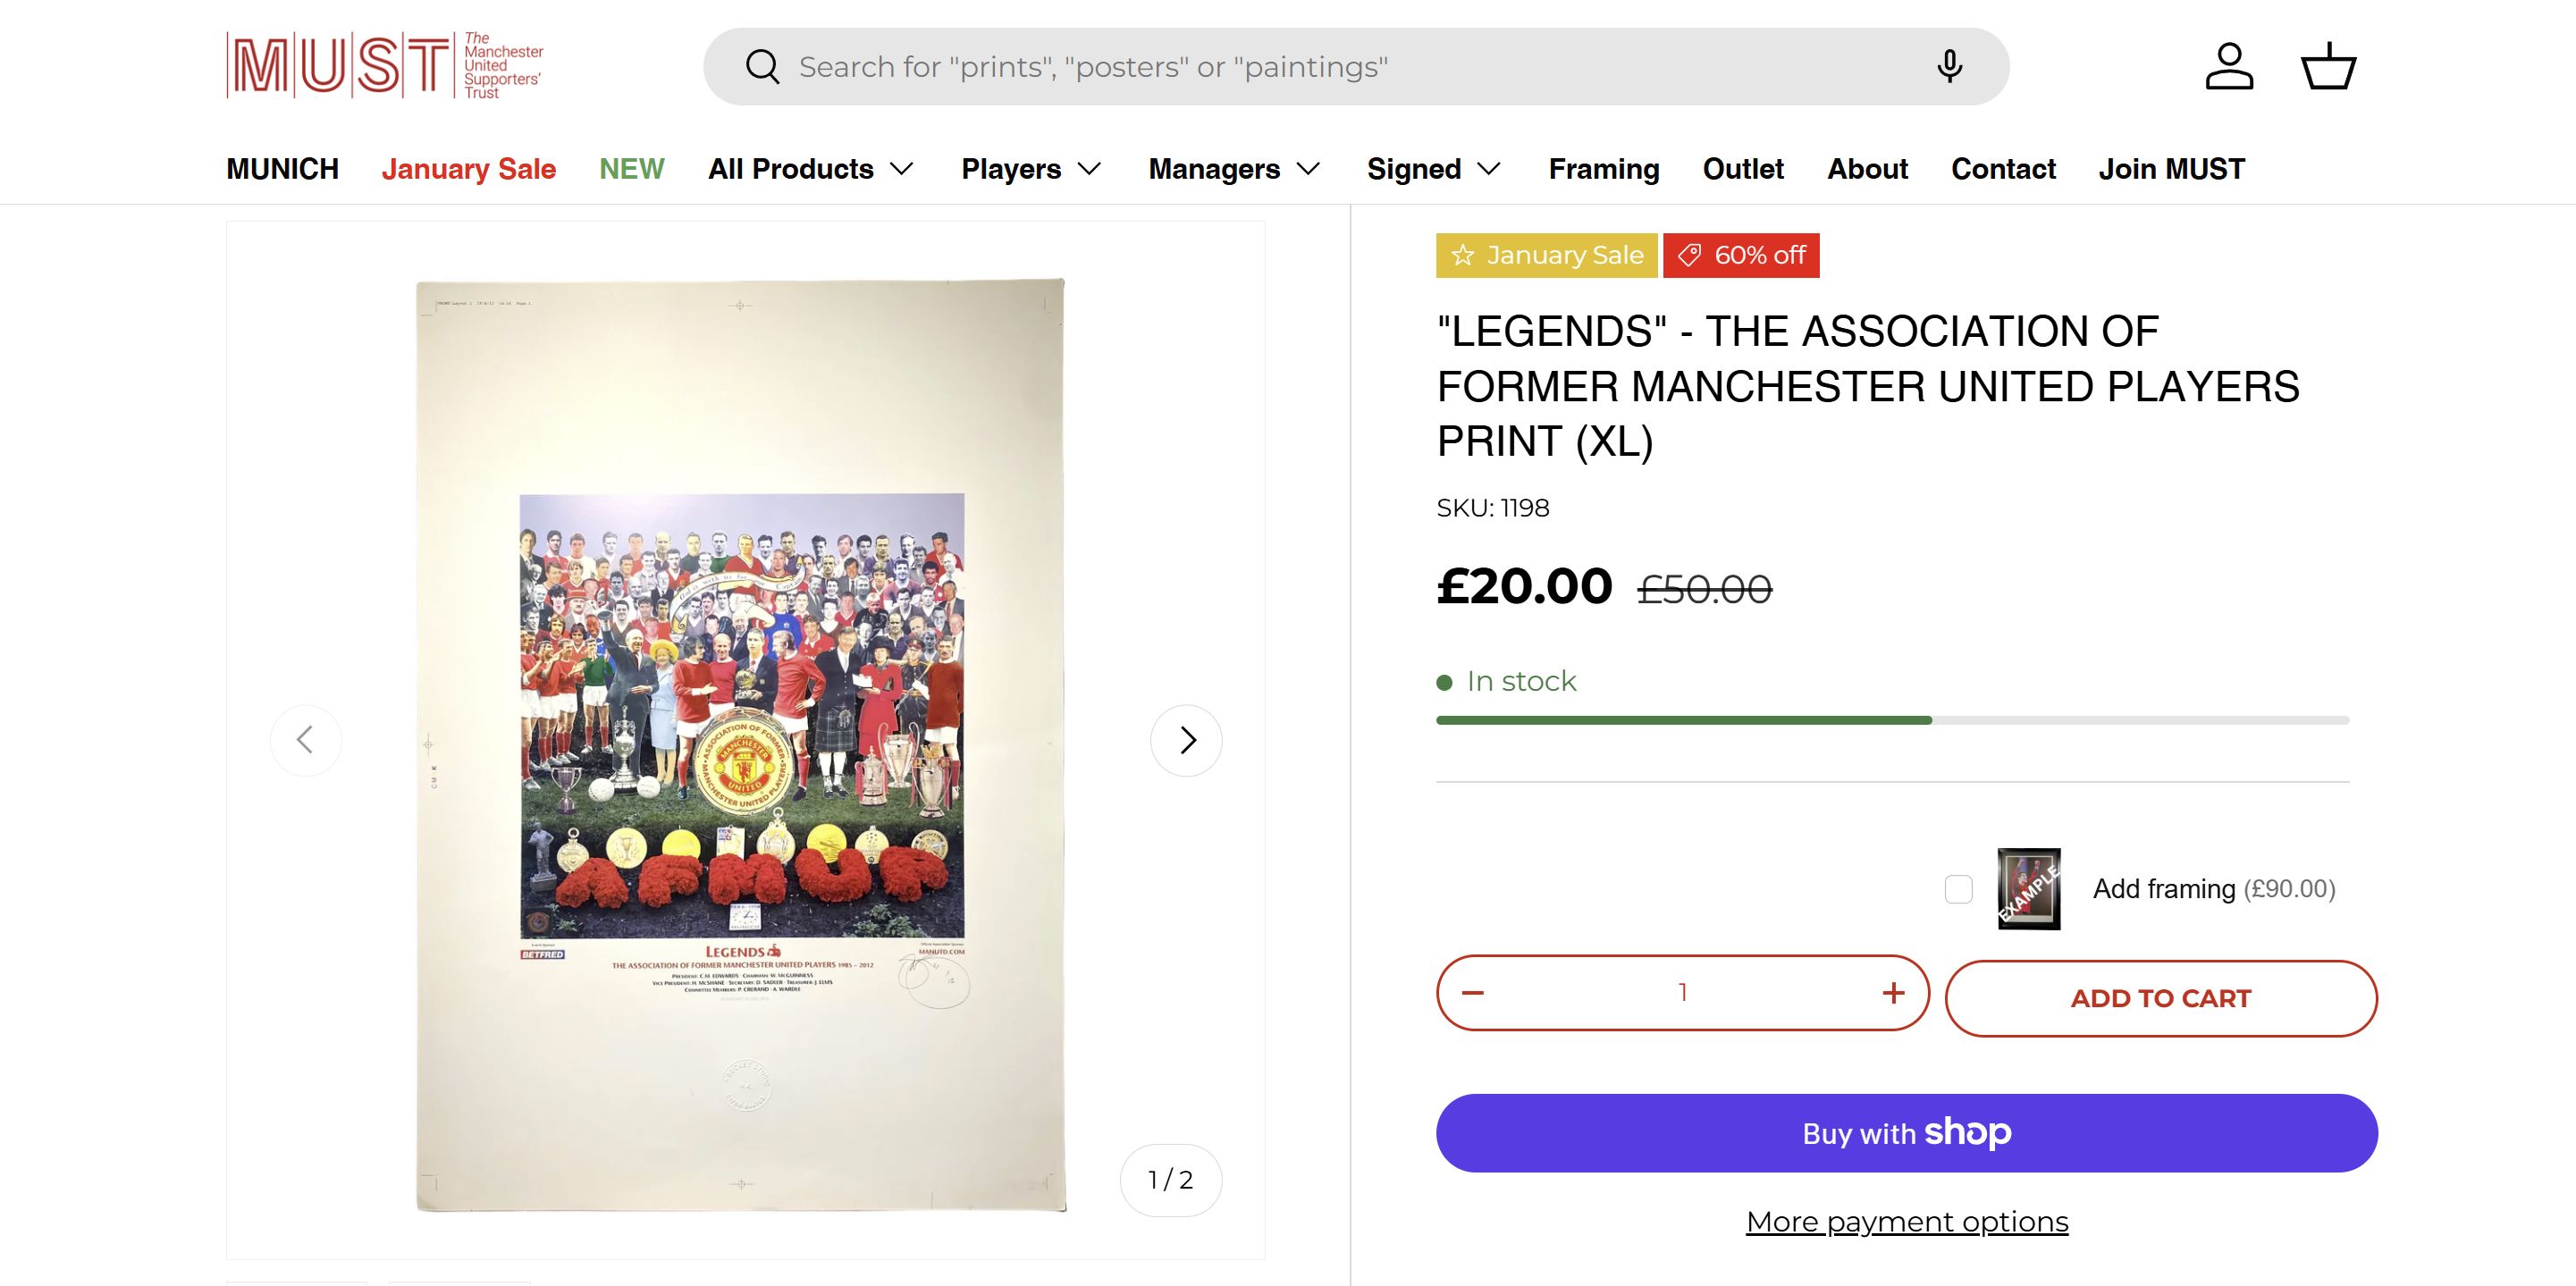This screenshot has height=1286, width=2576.
Task: Click More payment options link
Action: 1906,1222
